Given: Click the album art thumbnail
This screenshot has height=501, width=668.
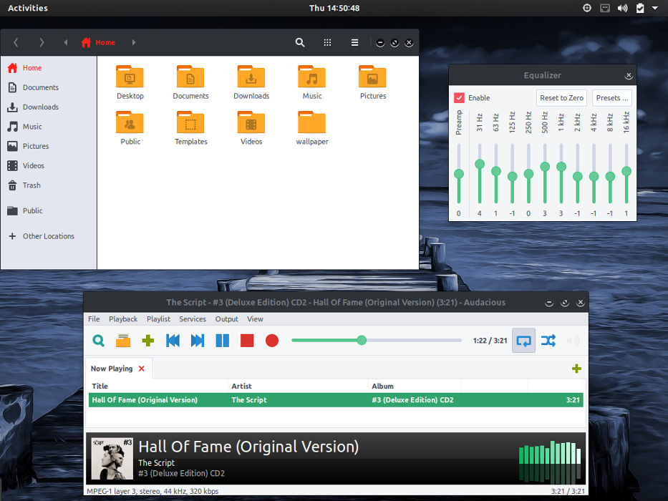Looking at the screenshot, I should (112, 459).
